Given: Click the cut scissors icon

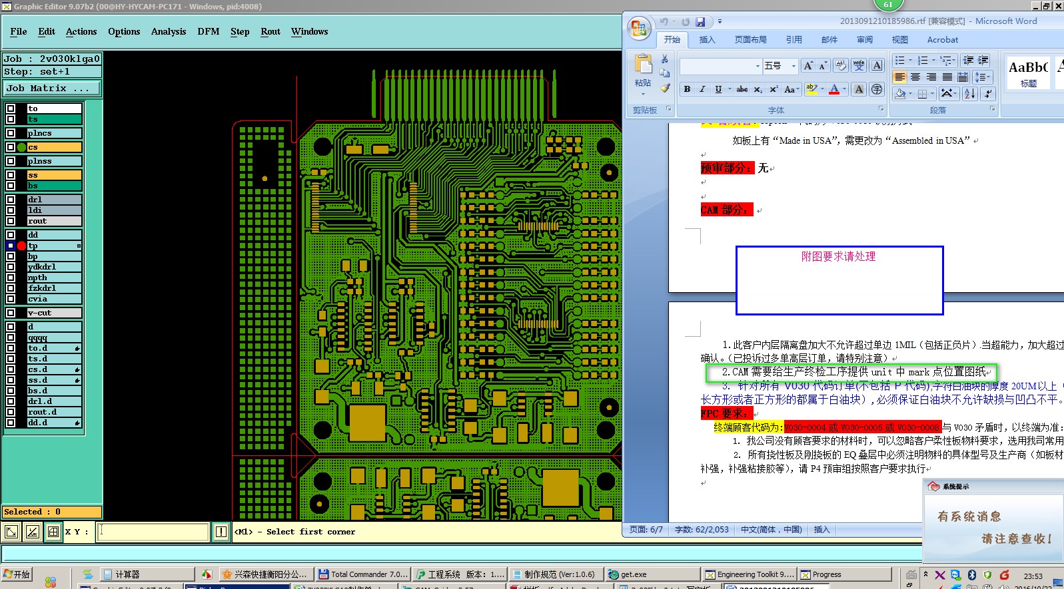Looking at the screenshot, I should pyautogui.click(x=664, y=59).
